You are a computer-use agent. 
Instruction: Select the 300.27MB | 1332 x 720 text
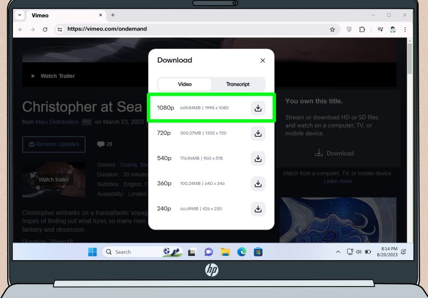(x=203, y=133)
